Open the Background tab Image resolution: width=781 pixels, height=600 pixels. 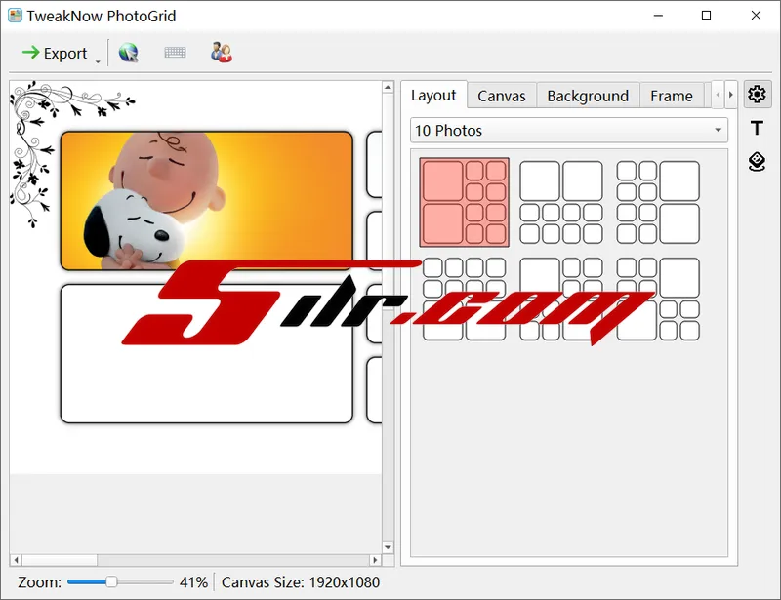tap(588, 96)
